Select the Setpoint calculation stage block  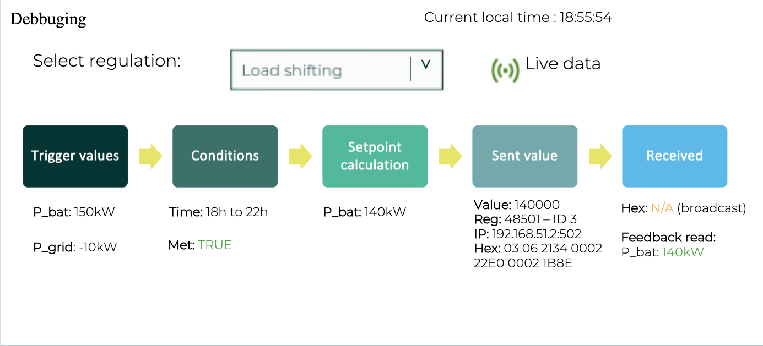tap(375, 156)
